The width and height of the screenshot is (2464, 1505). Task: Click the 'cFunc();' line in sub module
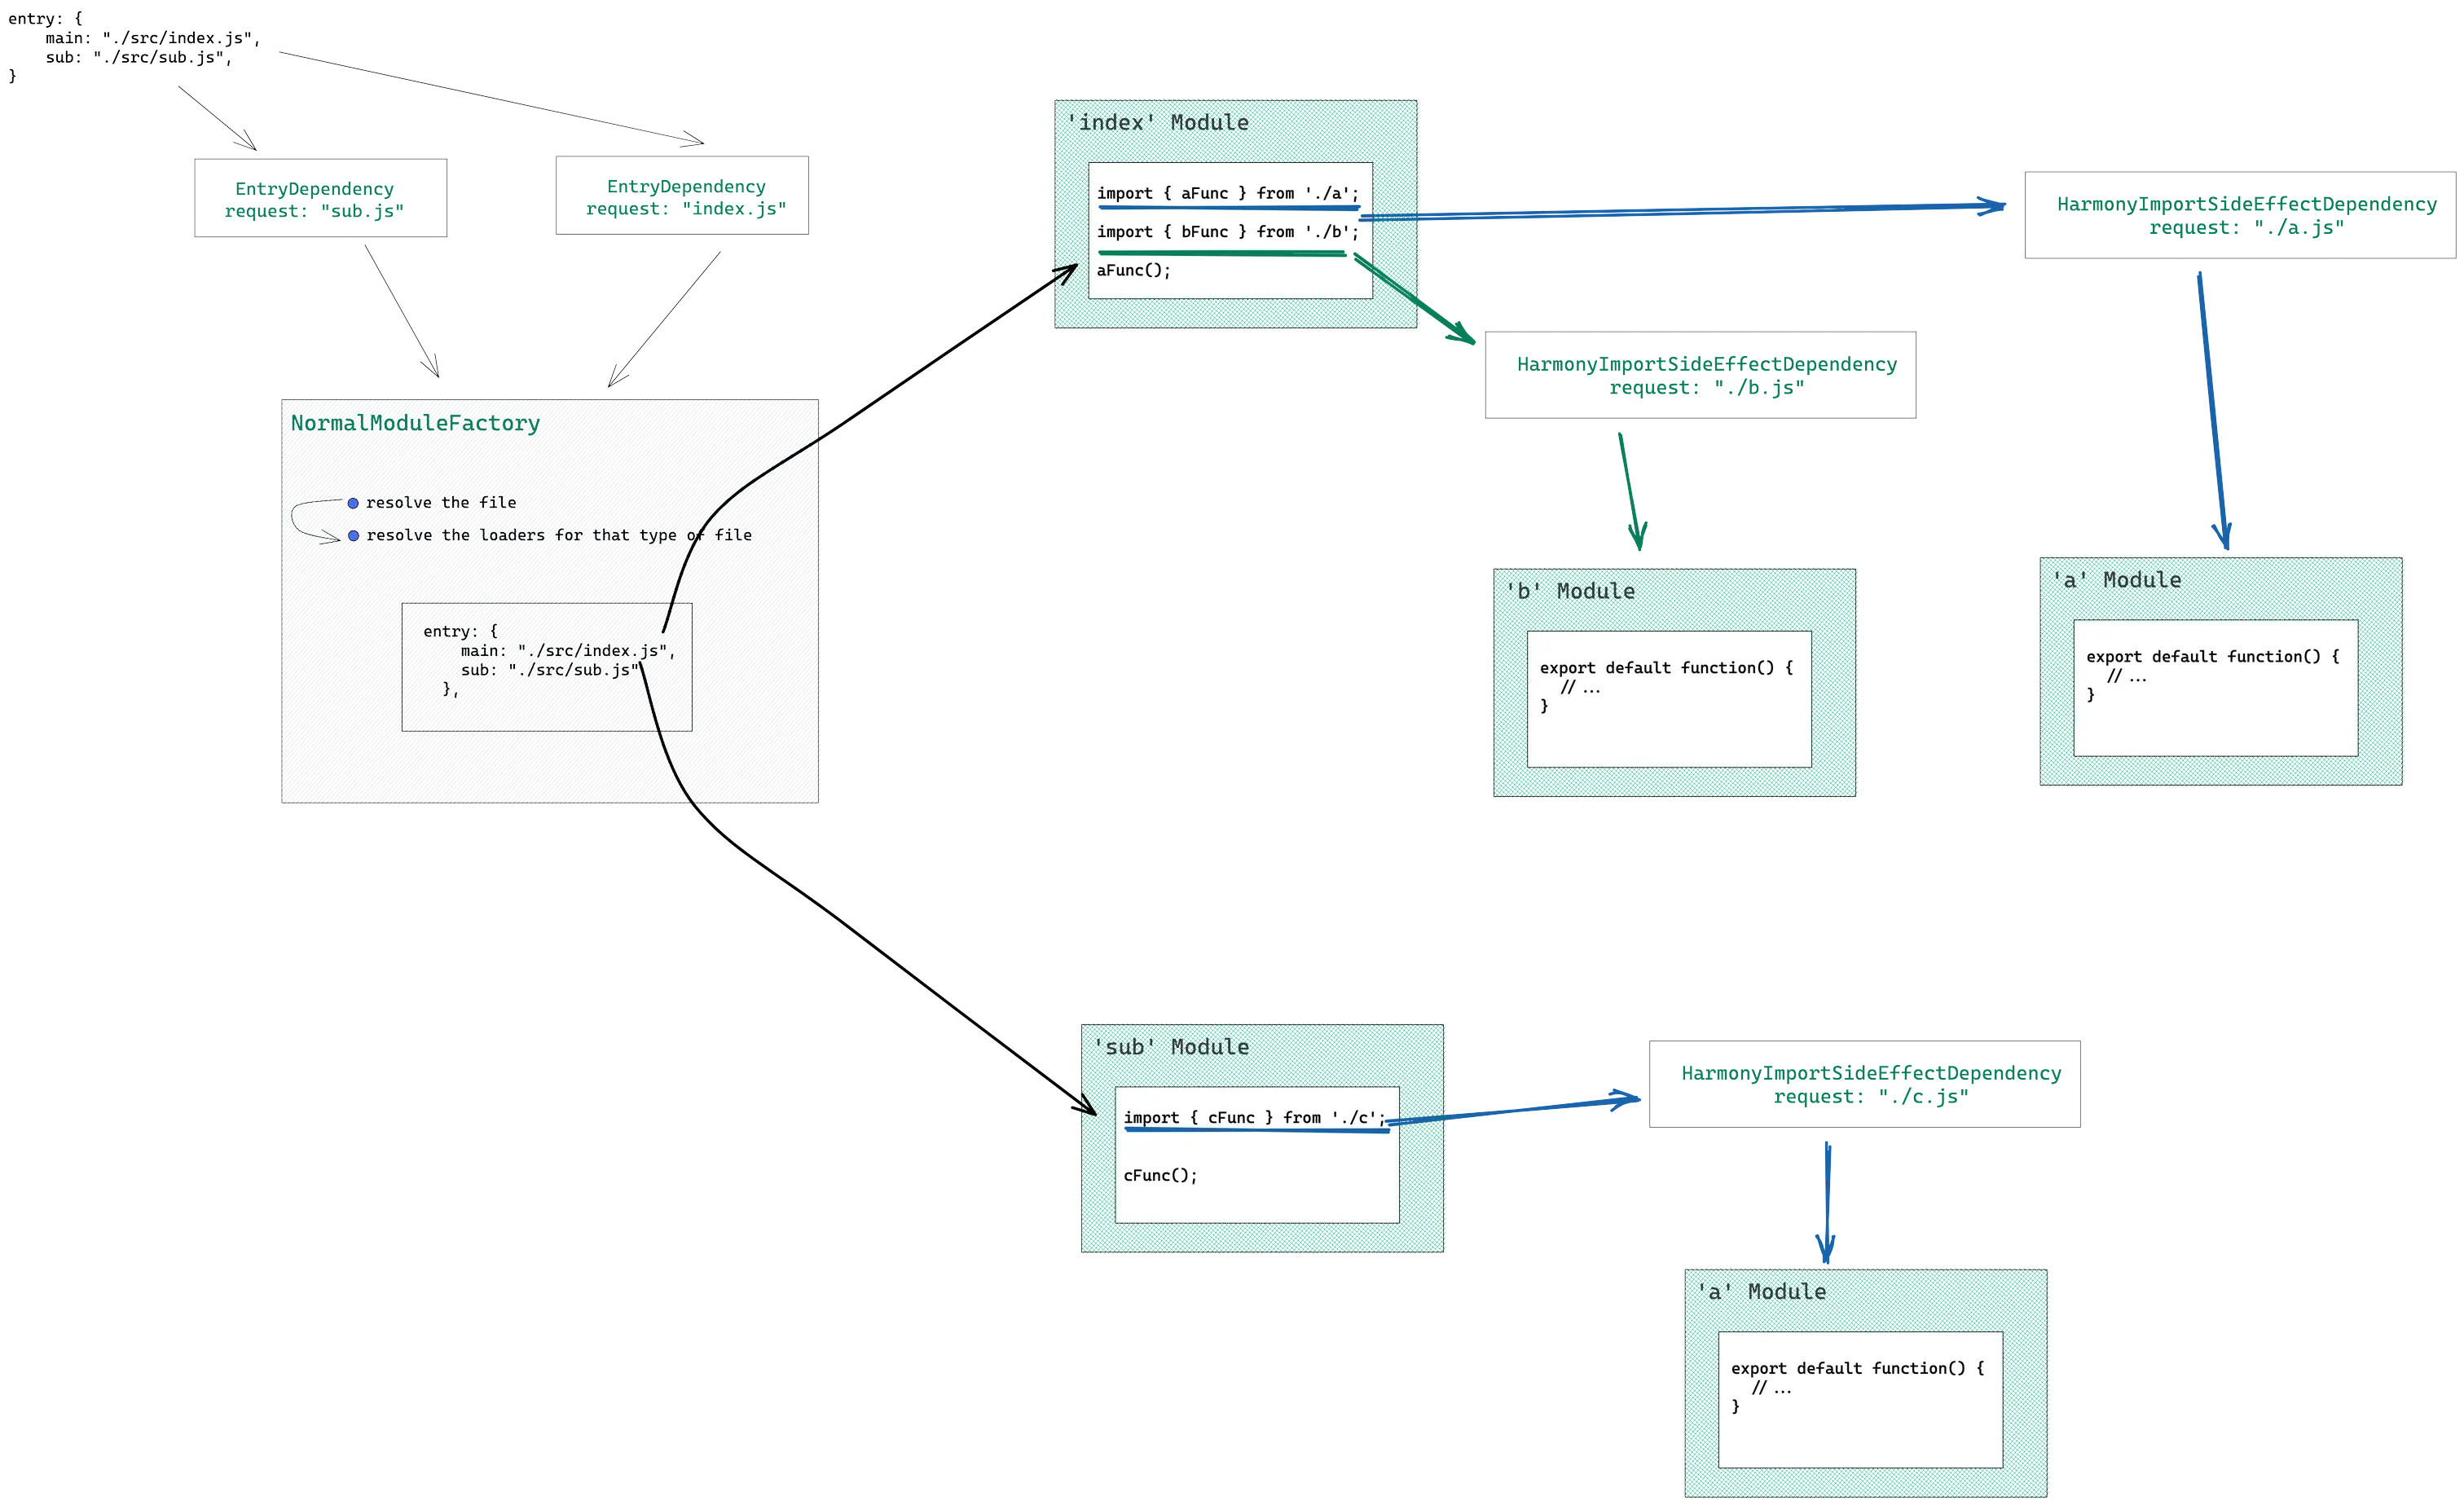pyautogui.click(x=1160, y=1176)
